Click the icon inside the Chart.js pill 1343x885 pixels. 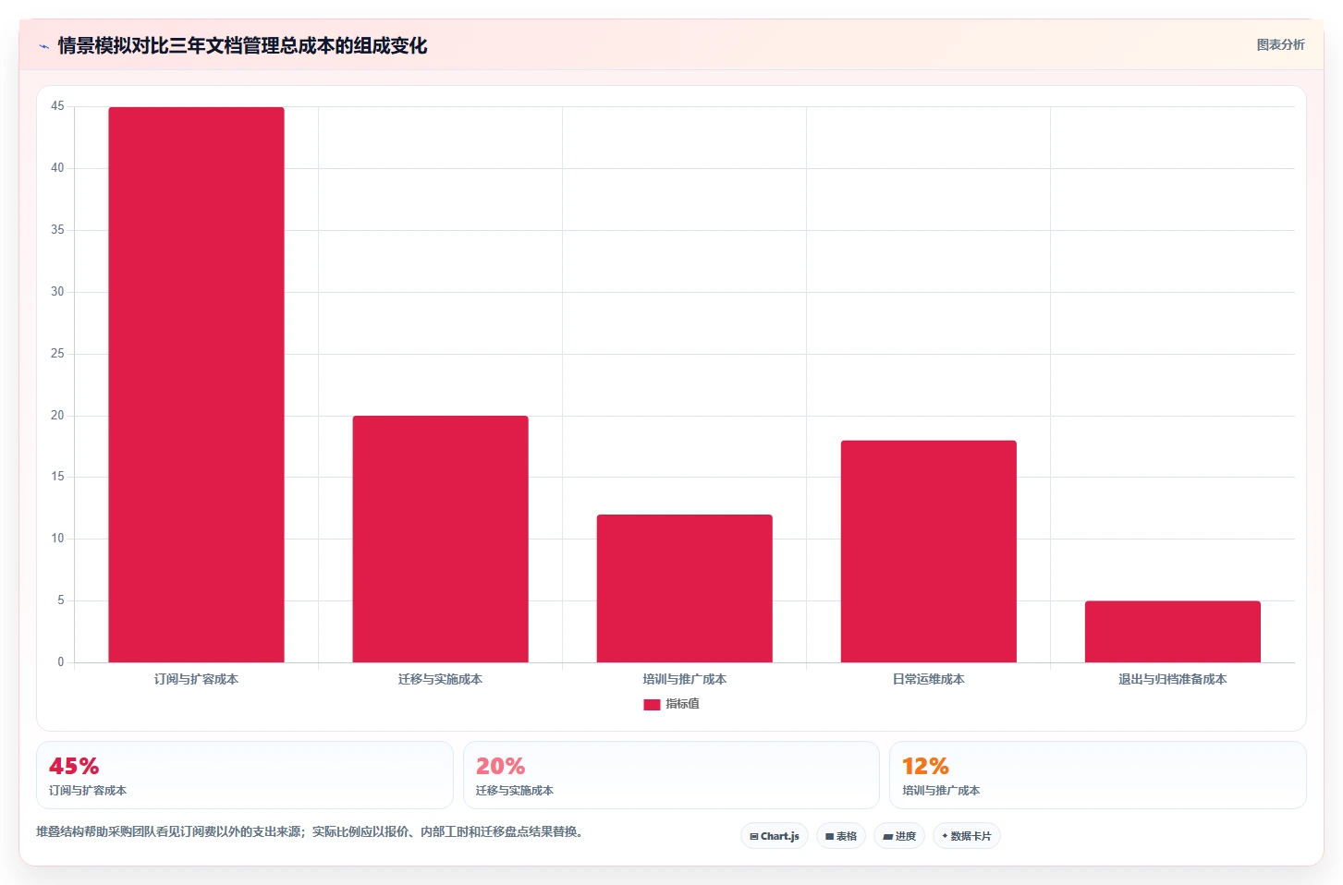pos(754,836)
